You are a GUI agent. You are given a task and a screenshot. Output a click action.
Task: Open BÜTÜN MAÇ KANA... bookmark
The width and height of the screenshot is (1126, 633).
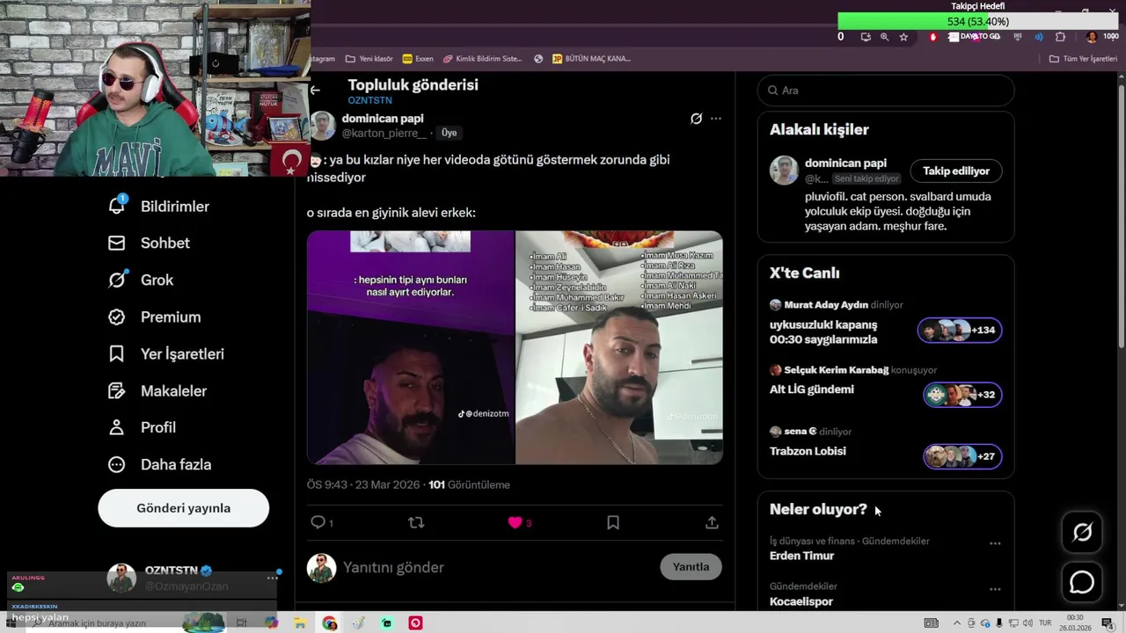coord(591,59)
